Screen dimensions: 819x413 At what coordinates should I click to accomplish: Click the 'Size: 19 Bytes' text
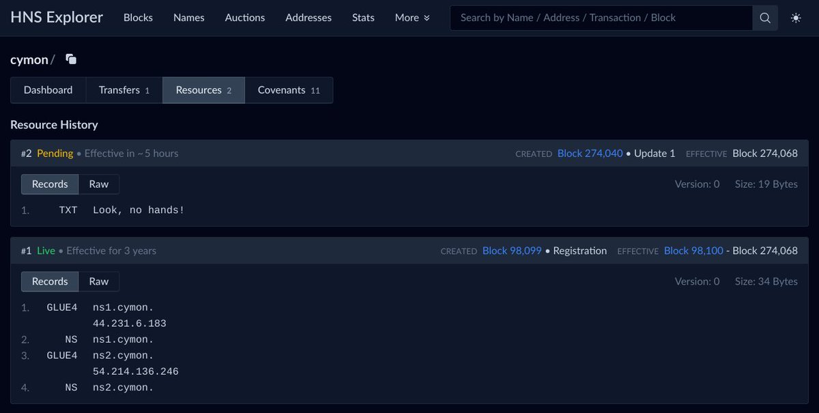[x=766, y=184]
